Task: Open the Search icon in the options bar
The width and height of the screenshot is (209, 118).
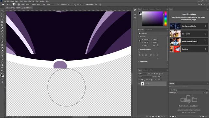Action: pyautogui.click(x=199, y=4)
